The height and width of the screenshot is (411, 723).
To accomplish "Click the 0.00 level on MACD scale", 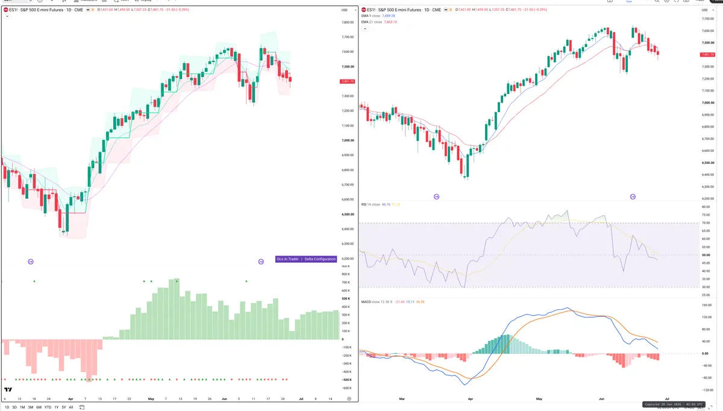I will [706, 353].
